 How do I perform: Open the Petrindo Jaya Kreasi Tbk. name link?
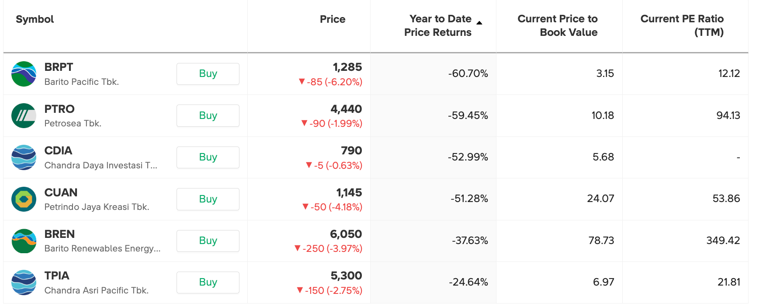97,207
